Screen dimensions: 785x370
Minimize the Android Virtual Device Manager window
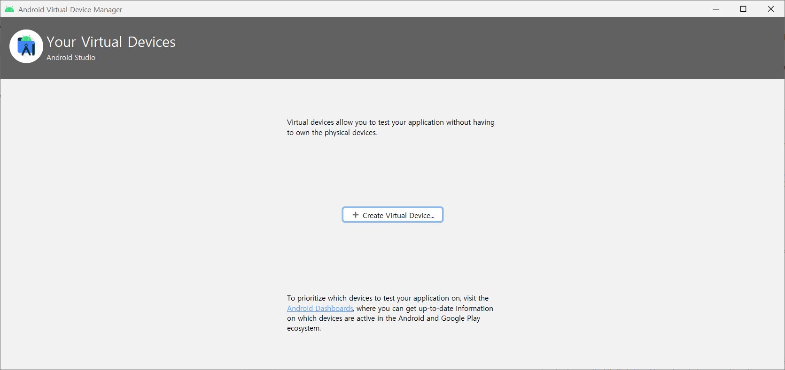716,9
